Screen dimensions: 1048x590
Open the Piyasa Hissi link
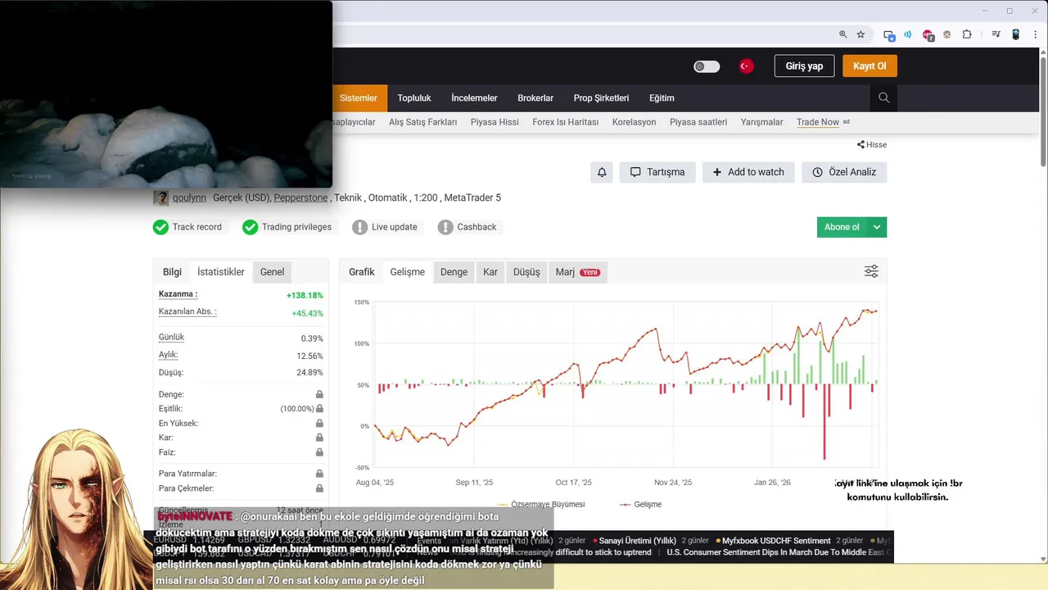495,122
